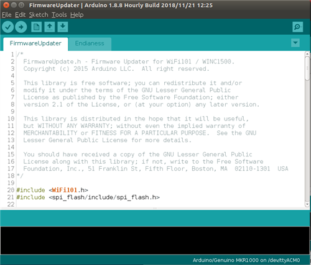Click the vertical scrollbar thumb
Image resolution: width=311 pixels, height=265 pixels.
[x=307, y=68]
